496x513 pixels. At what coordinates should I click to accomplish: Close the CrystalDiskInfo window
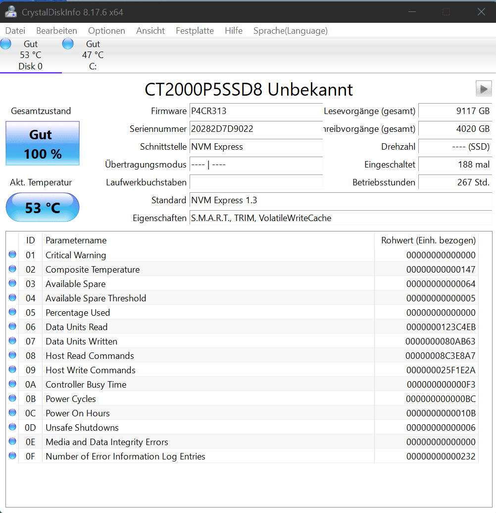pos(481,12)
